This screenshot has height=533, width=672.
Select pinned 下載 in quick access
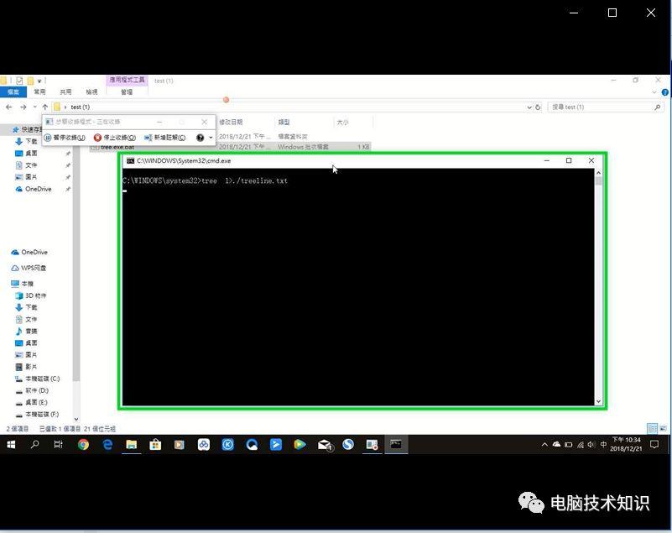point(26,141)
